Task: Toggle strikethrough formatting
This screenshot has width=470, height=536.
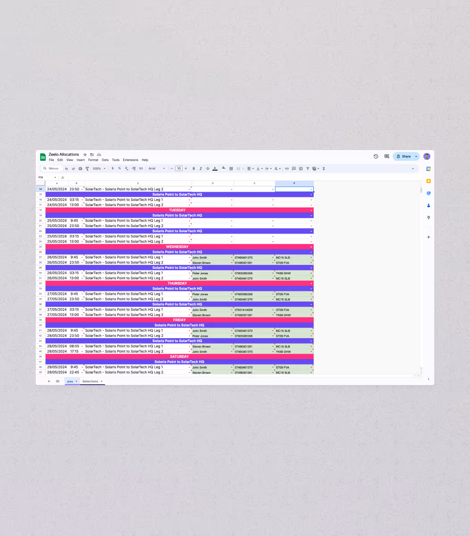Action: tap(208, 168)
